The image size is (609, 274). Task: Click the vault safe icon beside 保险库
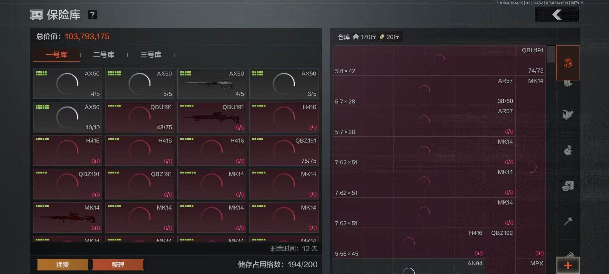tap(36, 15)
